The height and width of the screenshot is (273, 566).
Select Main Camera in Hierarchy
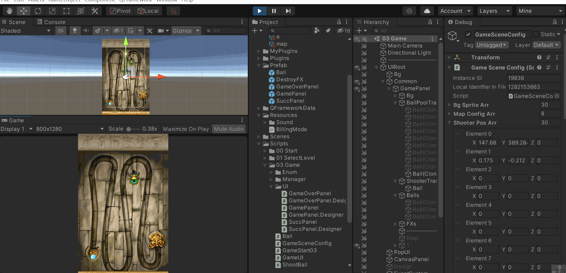pyautogui.click(x=401, y=46)
